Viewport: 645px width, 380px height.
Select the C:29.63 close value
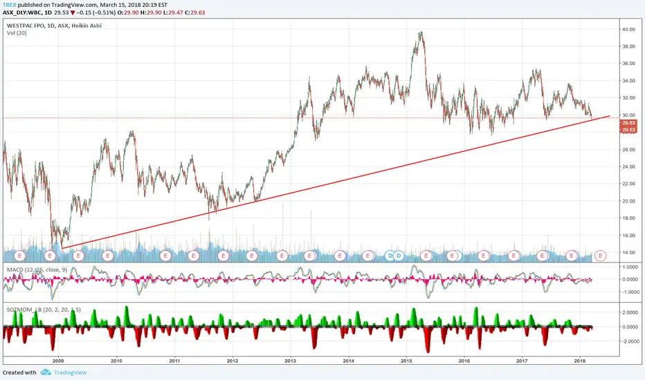pos(194,12)
